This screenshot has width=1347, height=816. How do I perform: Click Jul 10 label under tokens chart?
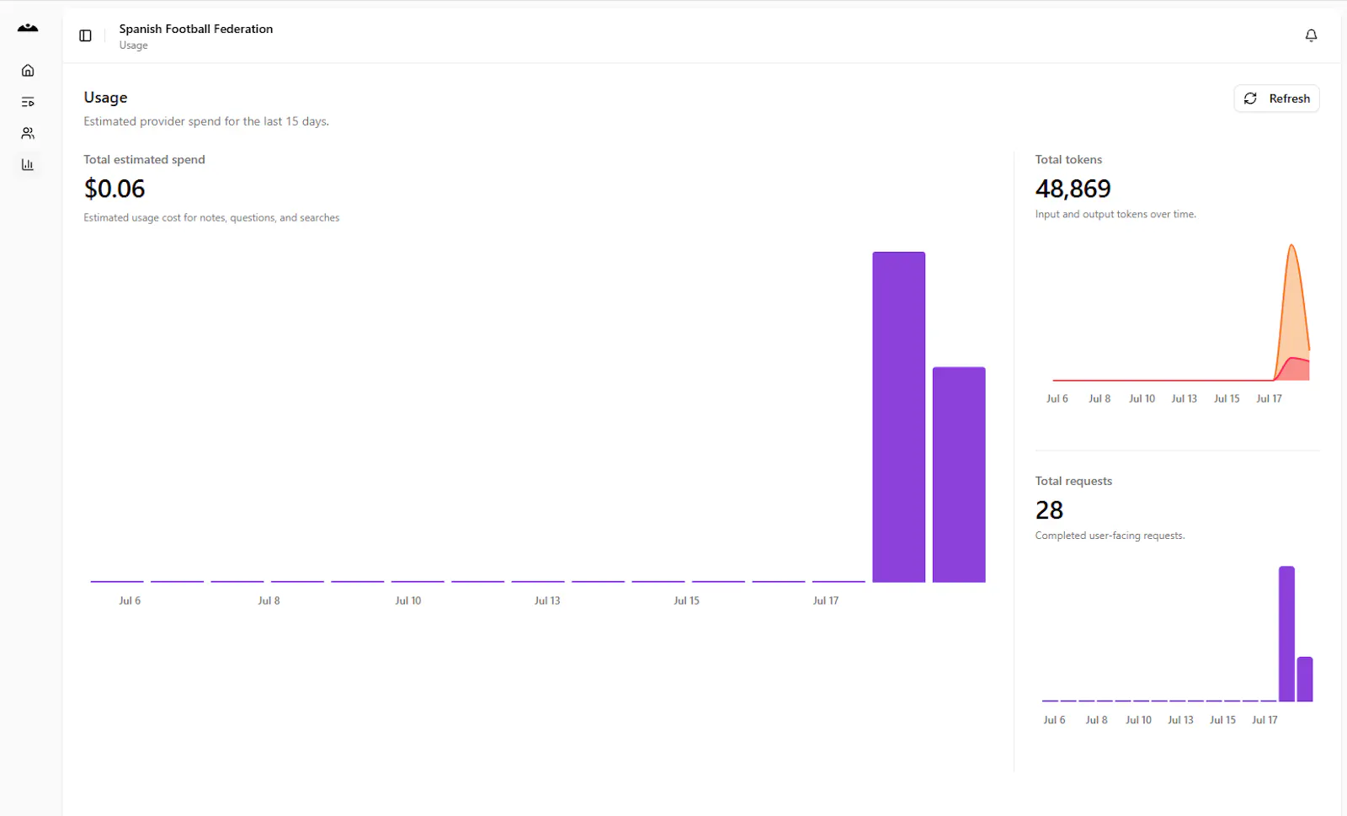[x=1142, y=398]
